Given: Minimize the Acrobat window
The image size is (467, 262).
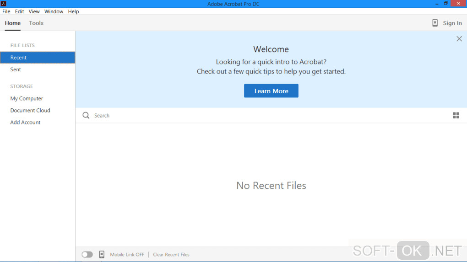Looking at the screenshot, I should (x=437, y=4).
